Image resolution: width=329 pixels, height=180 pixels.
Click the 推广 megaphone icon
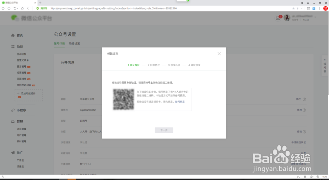pyautogui.click(x=13, y=153)
